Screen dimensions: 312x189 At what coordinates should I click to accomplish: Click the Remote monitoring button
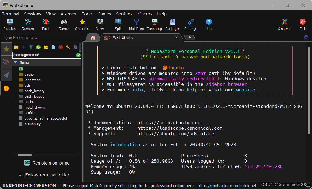(x=47, y=163)
